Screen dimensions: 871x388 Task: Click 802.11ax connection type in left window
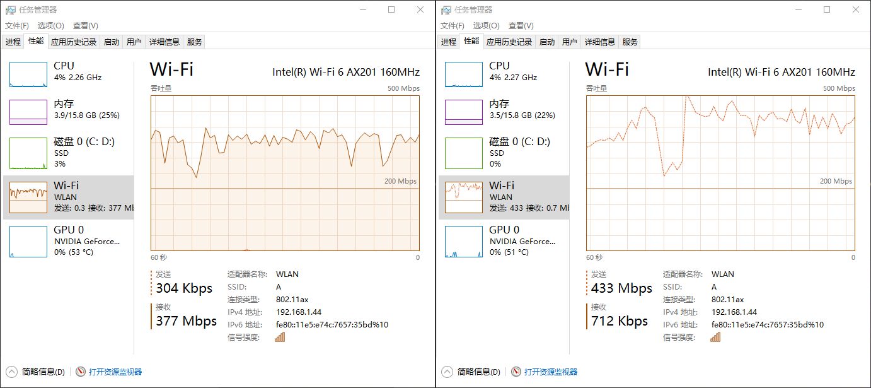(x=292, y=300)
